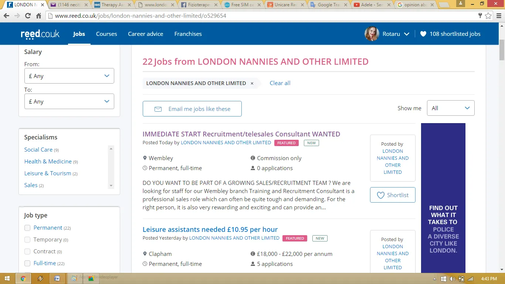Click the Chrome user profile button
This screenshot has height=284, width=505.
coord(461,3)
